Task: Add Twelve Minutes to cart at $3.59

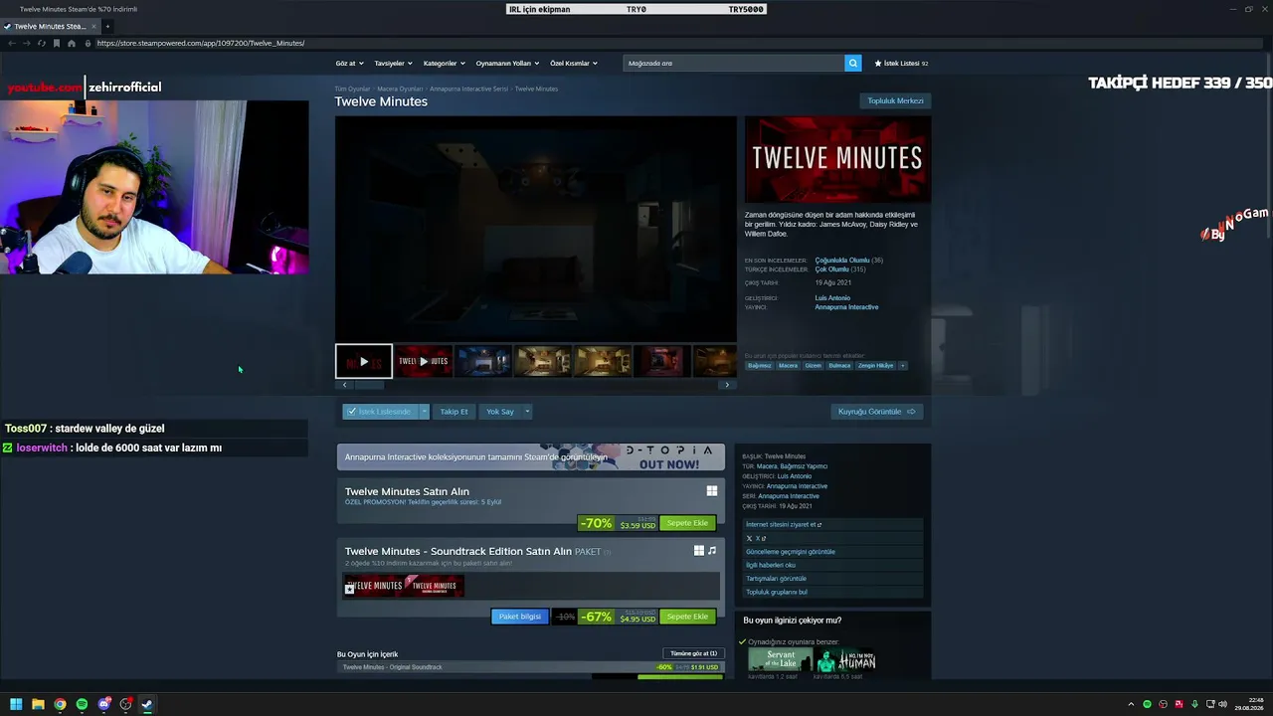Action: pyautogui.click(x=687, y=523)
